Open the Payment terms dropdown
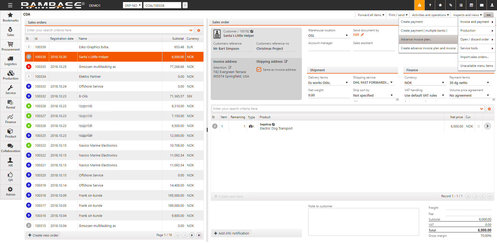497x243 pixels. click(x=488, y=83)
